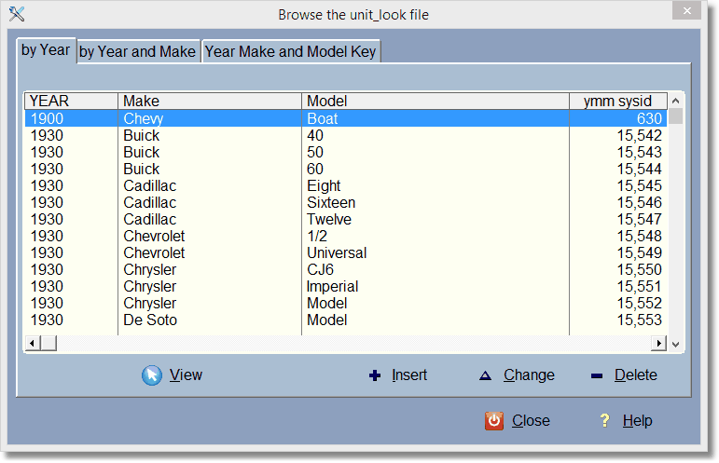Select the Chrysler CJ6 row
This screenshot has width=719, height=463.
(x=346, y=270)
